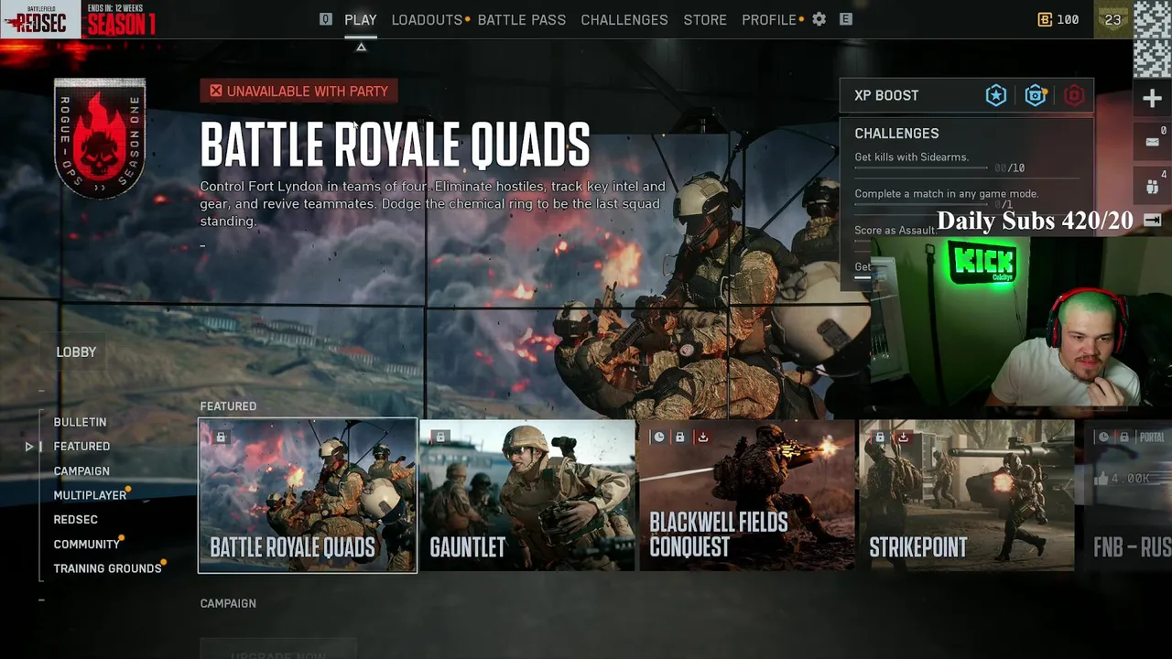Viewport: 1172px width, 659px height.
Task: Click the Rogue Ops Season One emblem
Action: point(99,138)
